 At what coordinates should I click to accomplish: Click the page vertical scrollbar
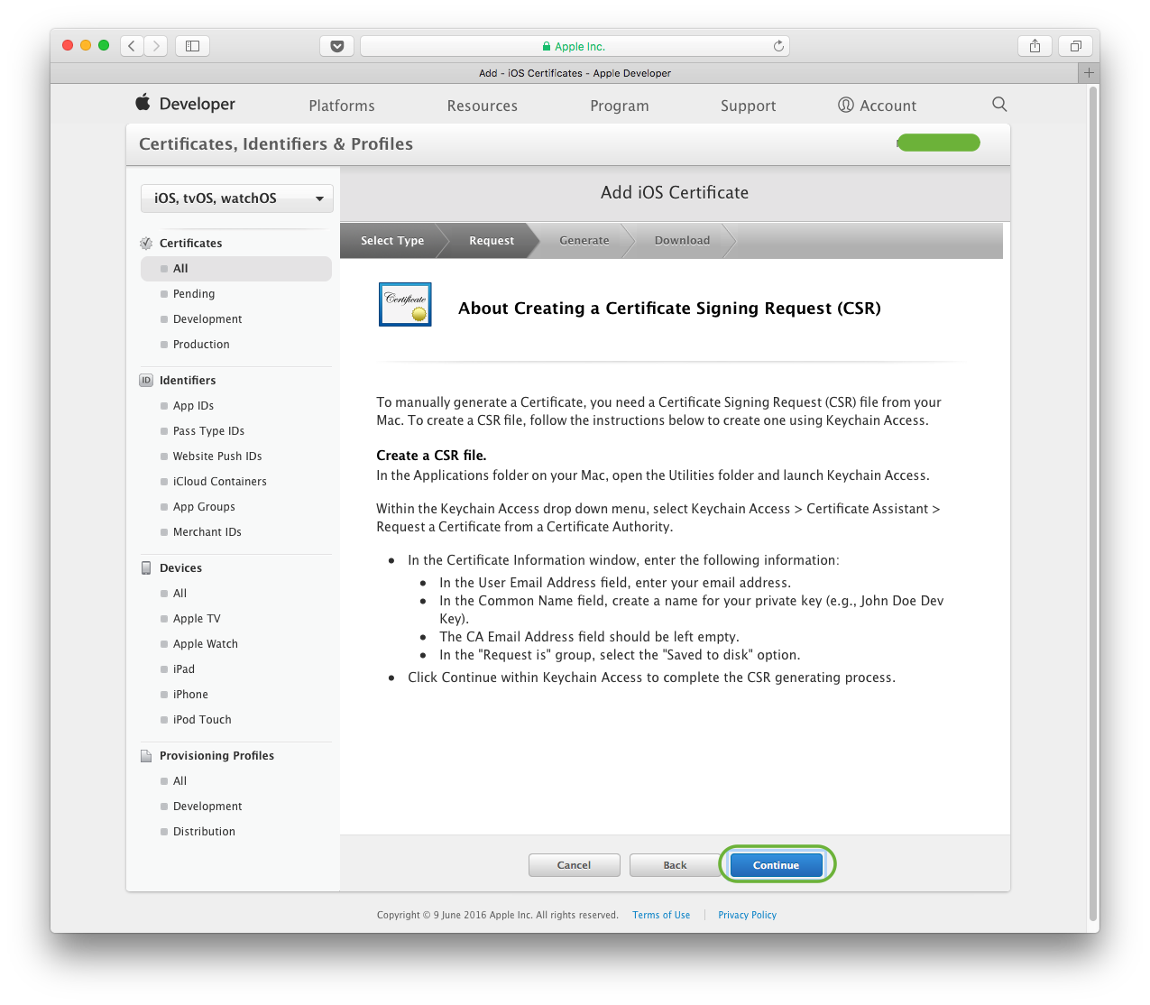coord(1094,503)
